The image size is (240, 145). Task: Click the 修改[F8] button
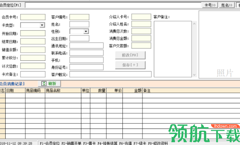click(130, 55)
